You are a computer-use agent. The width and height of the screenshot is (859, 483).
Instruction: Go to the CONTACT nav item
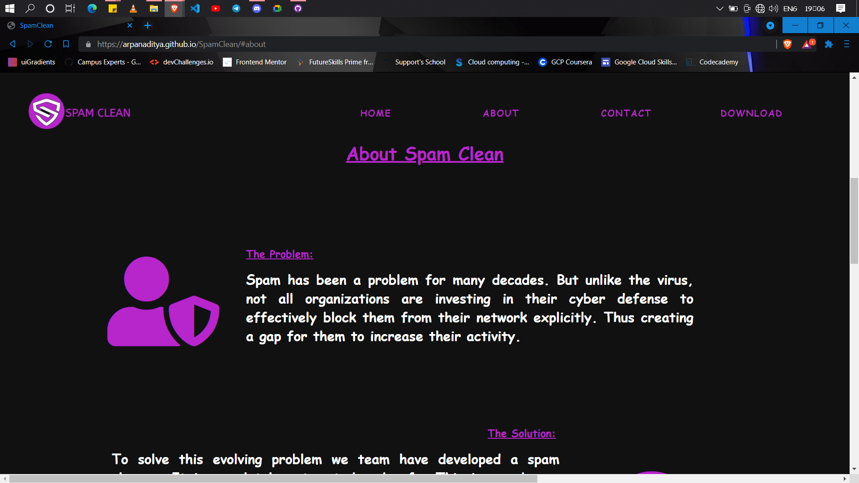(625, 113)
